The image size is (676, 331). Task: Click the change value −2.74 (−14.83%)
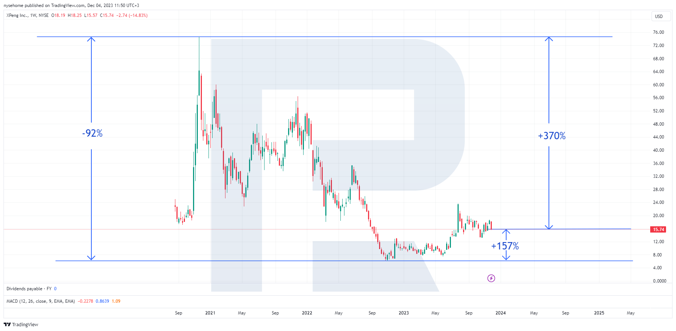[x=132, y=15]
